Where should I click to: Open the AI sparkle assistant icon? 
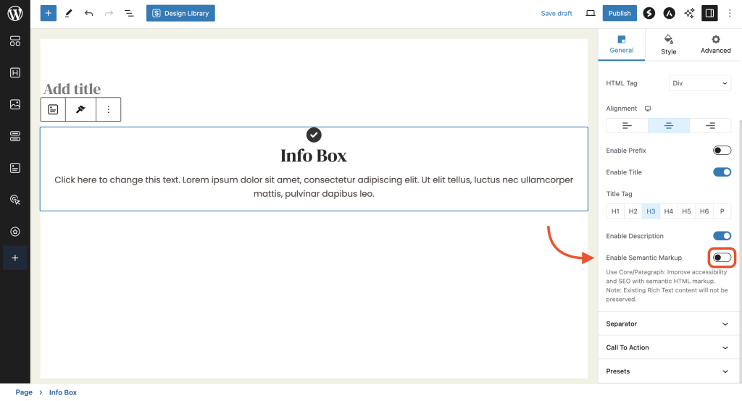click(x=689, y=13)
